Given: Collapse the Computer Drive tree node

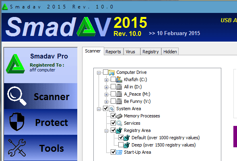Looking at the screenshot, I should tap(99, 73).
